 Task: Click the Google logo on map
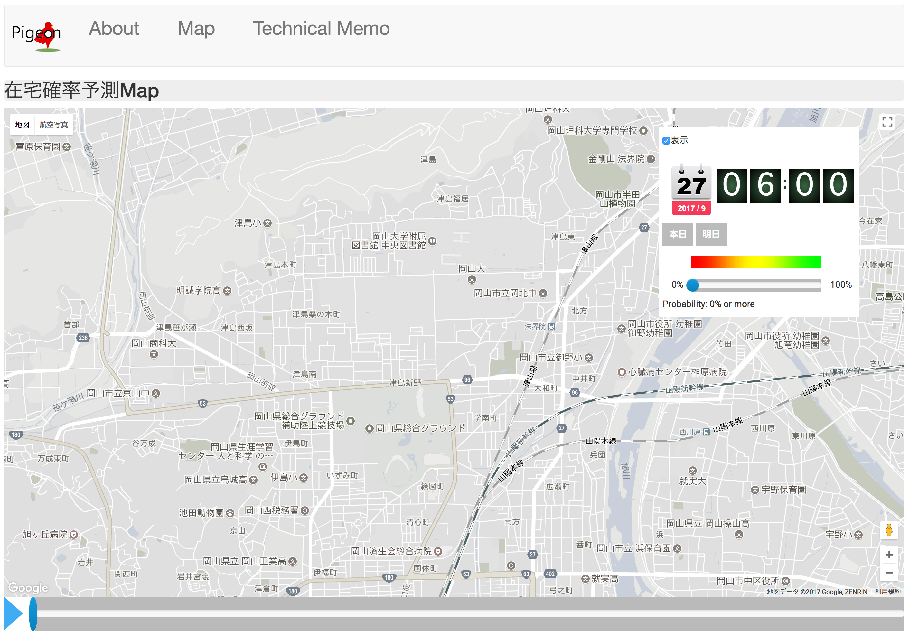click(28, 588)
